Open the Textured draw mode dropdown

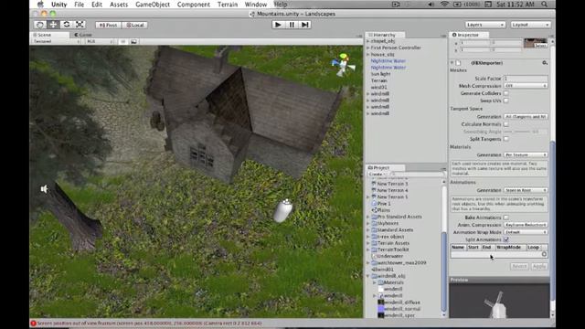pyautogui.click(x=57, y=41)
